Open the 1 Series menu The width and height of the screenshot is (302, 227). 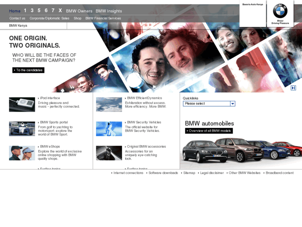coord(25,10)
